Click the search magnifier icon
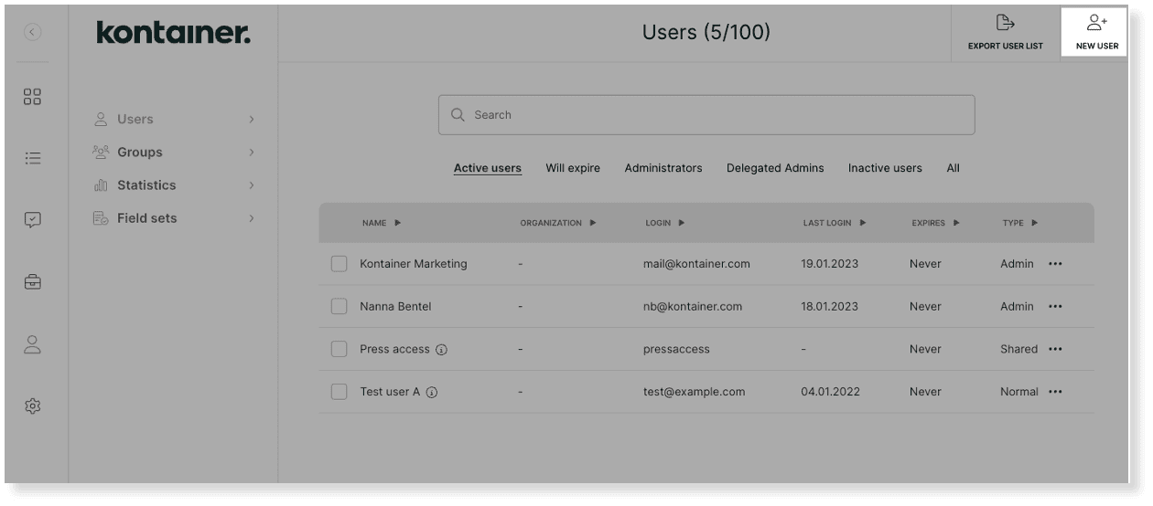Viewport: 1153px width, 506px height. 458,115
